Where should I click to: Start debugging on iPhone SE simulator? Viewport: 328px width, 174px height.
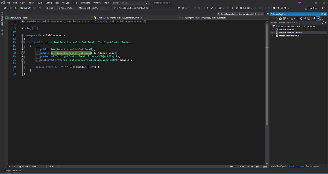115,8
